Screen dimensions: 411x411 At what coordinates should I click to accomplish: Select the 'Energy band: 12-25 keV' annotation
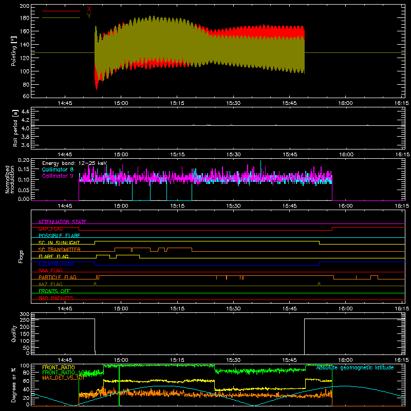click(74, 163)
